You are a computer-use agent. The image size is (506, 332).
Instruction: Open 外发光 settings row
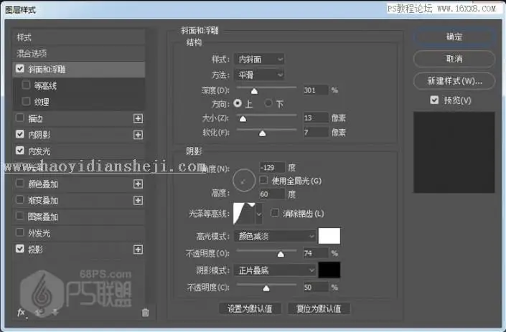[78, 233]
